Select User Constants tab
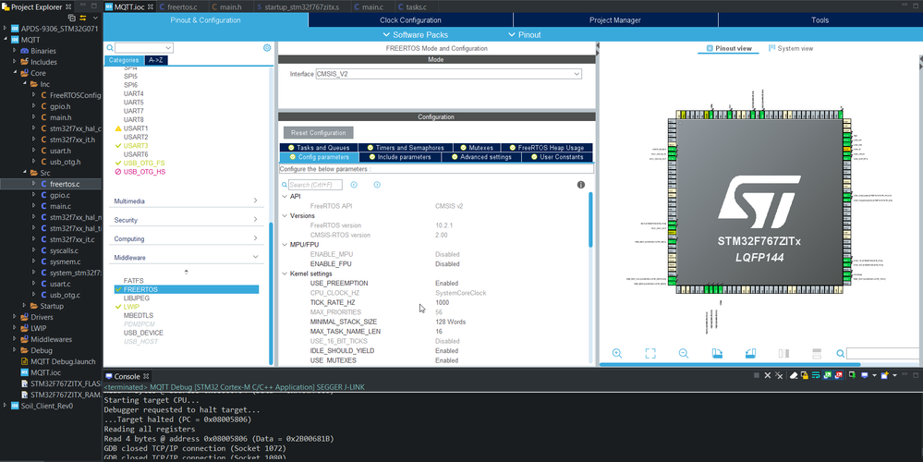 click(557, 157)
